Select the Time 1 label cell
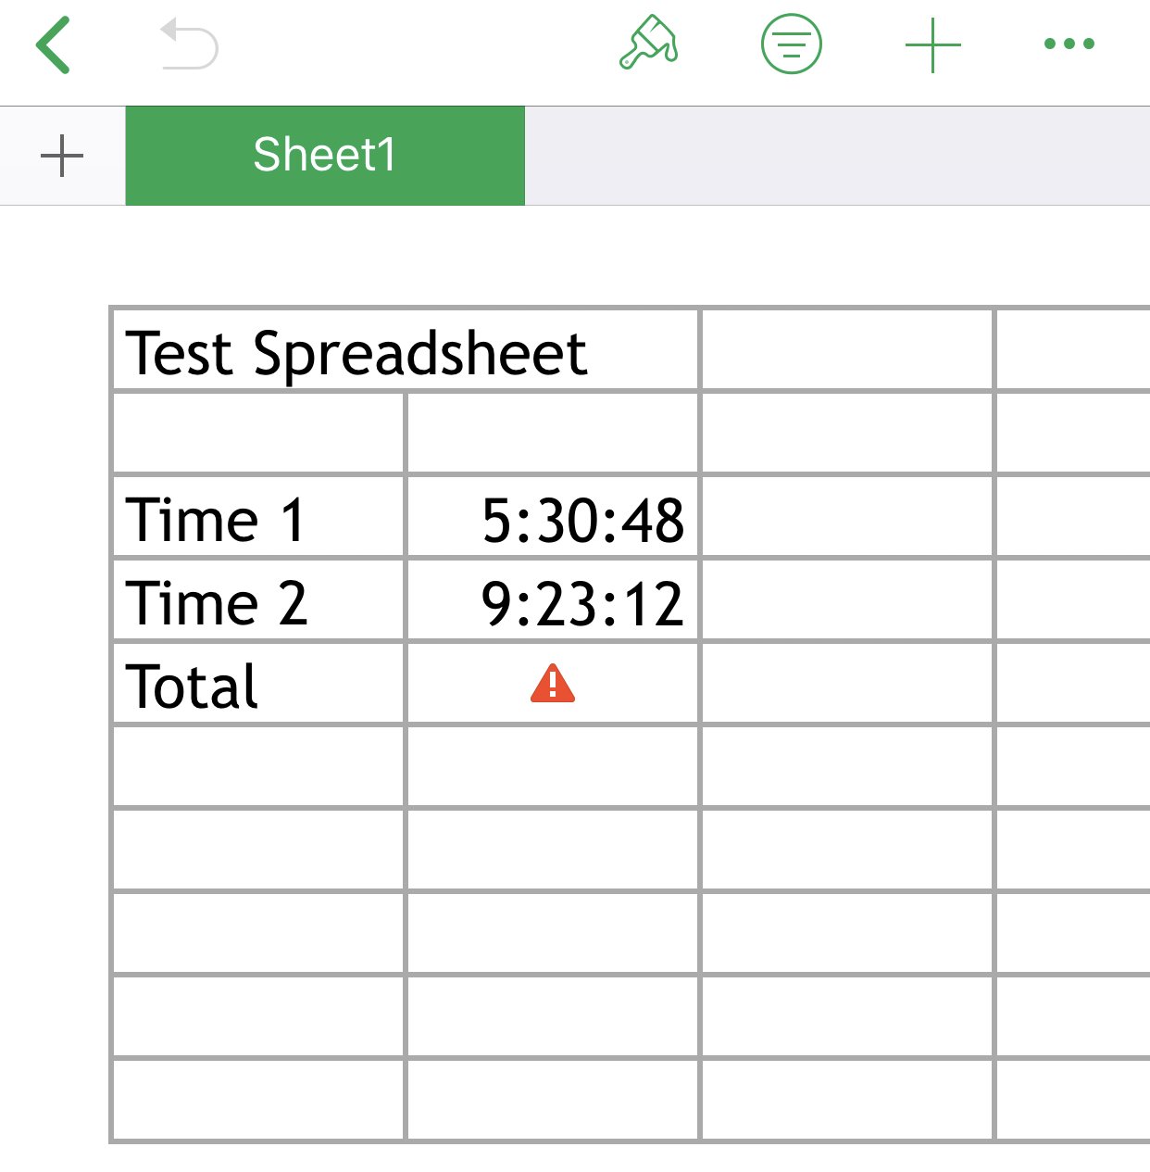This screenshot has width=1150, height=1172. pos(258,518)
